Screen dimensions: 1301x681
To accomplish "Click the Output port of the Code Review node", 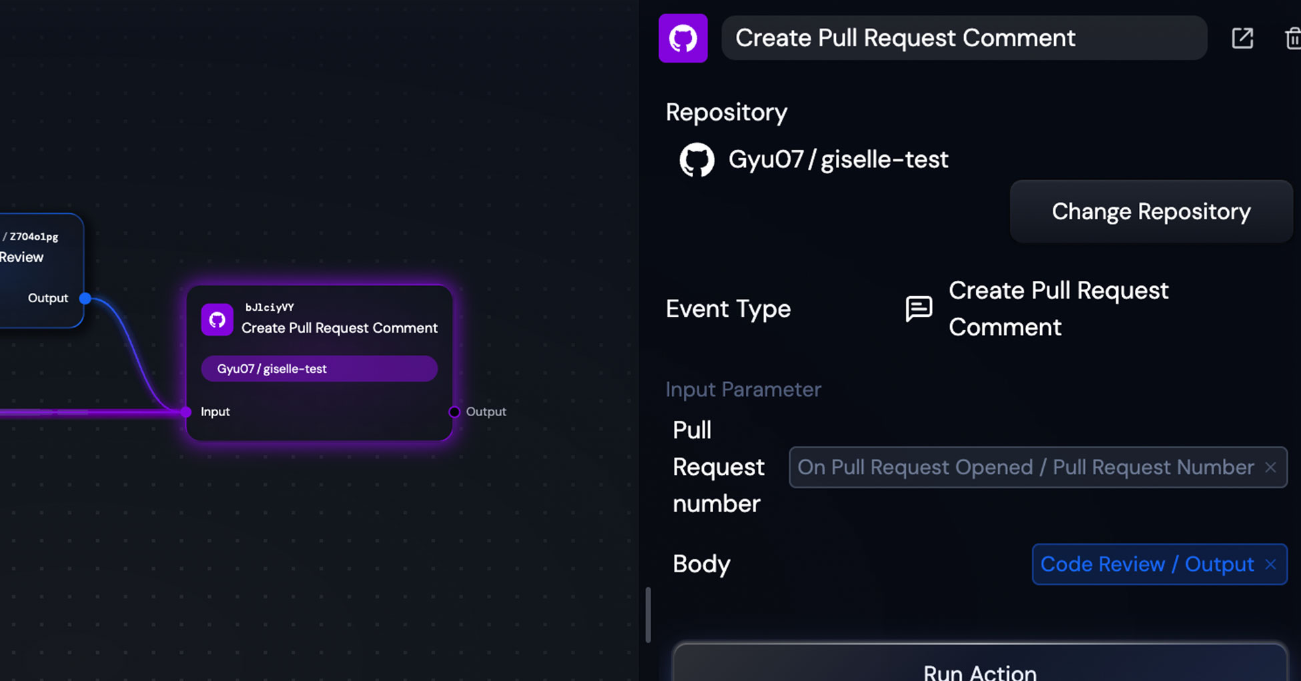I will 85,299.
